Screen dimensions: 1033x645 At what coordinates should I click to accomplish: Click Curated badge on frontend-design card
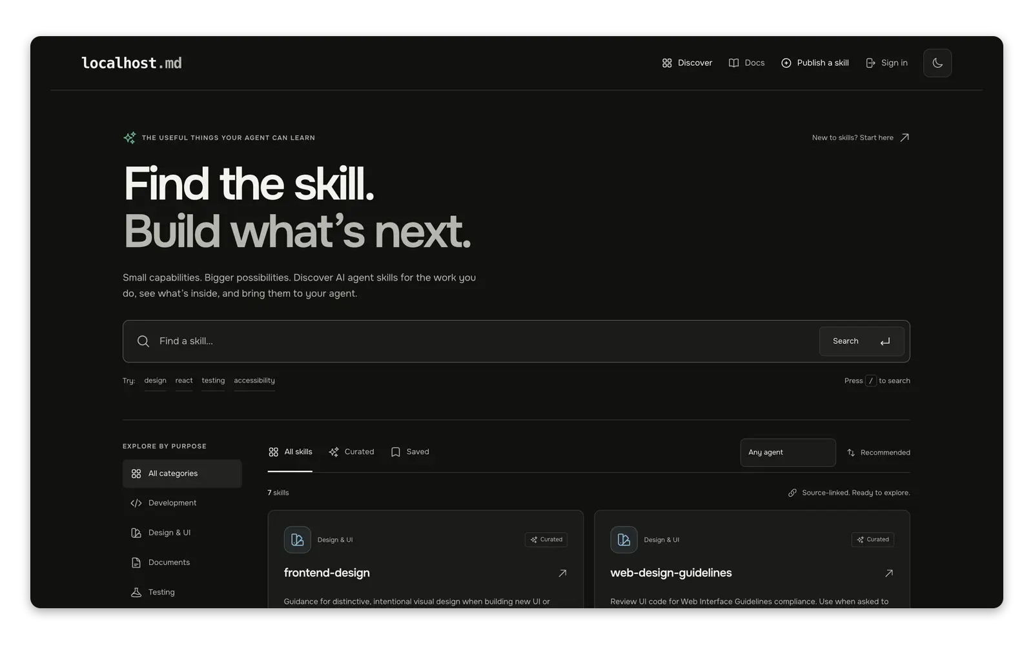(x=546, y=540)
